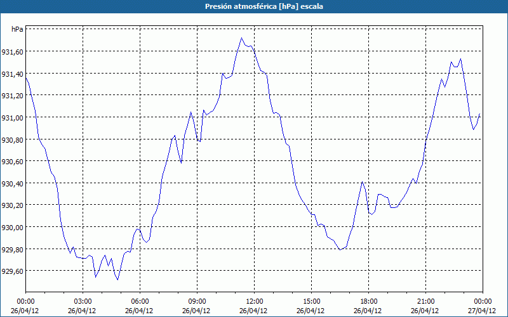Screen dimensions: 508x317
Task: Click the 18:00 time axis label
Action: 369,302
